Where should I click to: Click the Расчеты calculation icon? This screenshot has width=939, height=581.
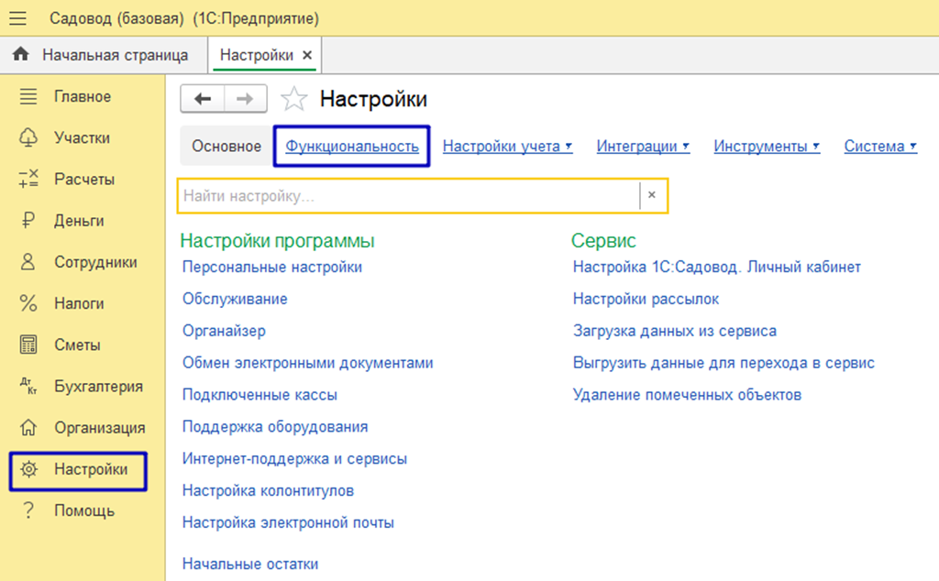(28, 179)
